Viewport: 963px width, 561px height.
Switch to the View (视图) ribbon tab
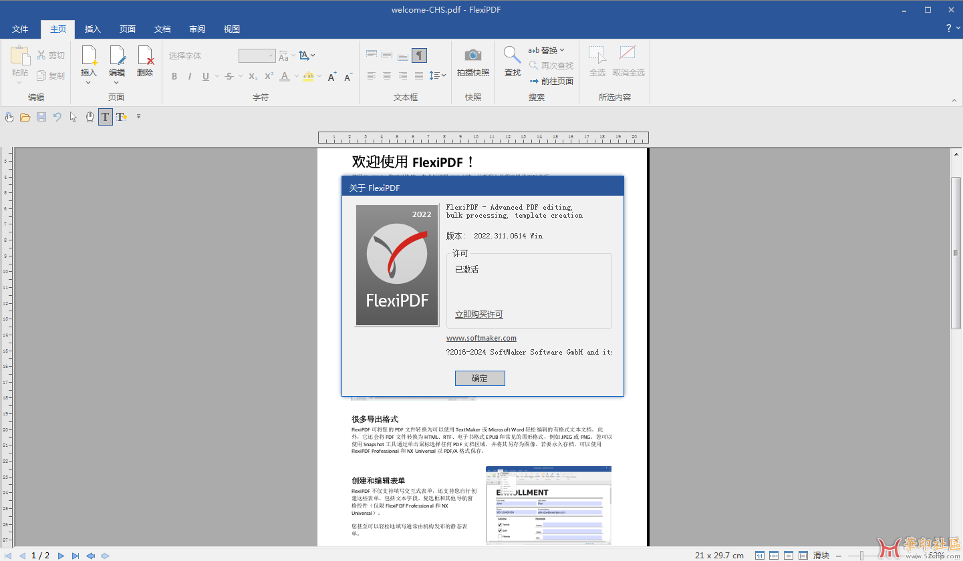click(232, 29)
